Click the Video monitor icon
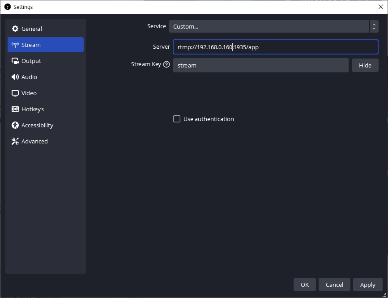This screenshot has height=298, width=388. (x=15, y=93)
